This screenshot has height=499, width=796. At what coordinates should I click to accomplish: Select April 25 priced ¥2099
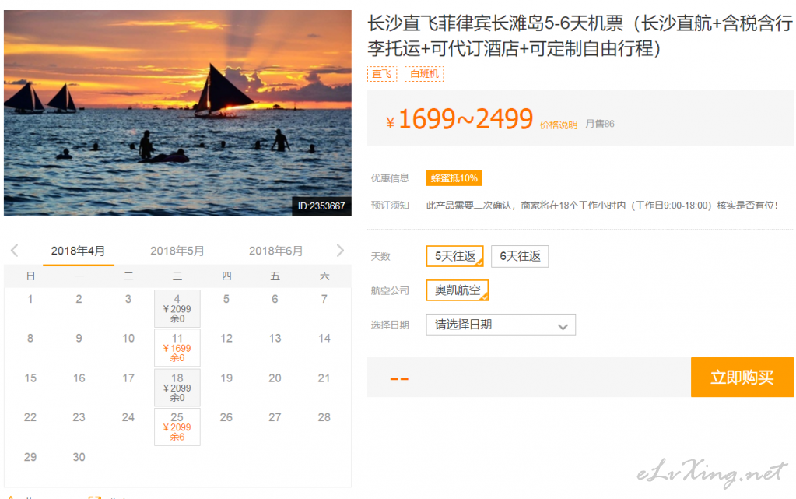[x=177, y=427]
